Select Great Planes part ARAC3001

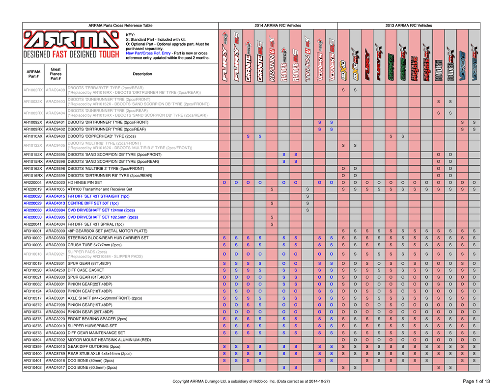55,298
